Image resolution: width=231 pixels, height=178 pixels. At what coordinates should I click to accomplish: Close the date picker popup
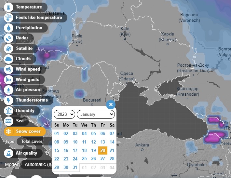click(x=111, y=104)
